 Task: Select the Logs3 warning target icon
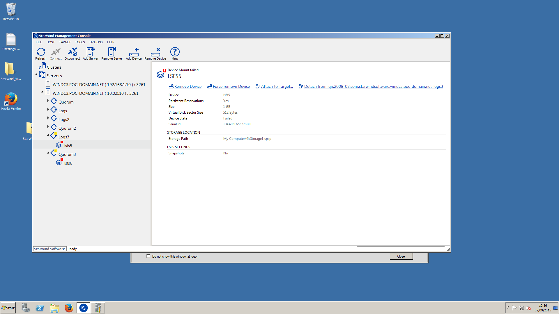(54, 135)
